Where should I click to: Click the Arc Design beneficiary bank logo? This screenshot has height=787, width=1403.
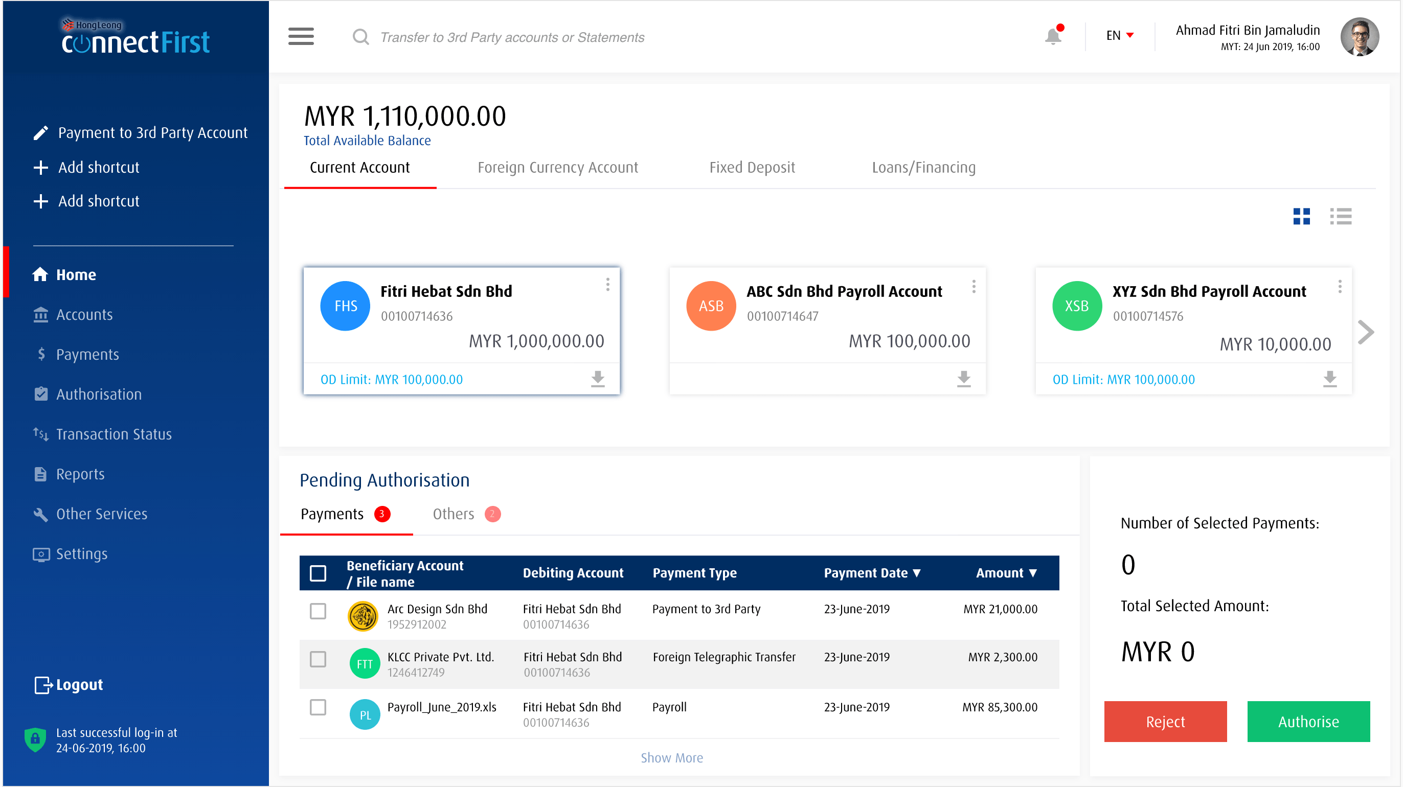[363, 616]
